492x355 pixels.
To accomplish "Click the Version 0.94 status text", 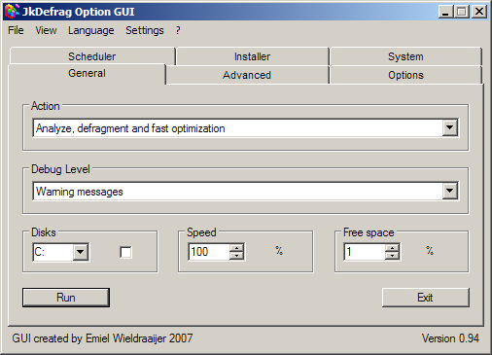I will [x=450, y=338].
